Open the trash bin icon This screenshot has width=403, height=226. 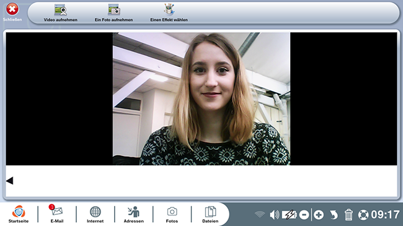[x=348, y=215]
